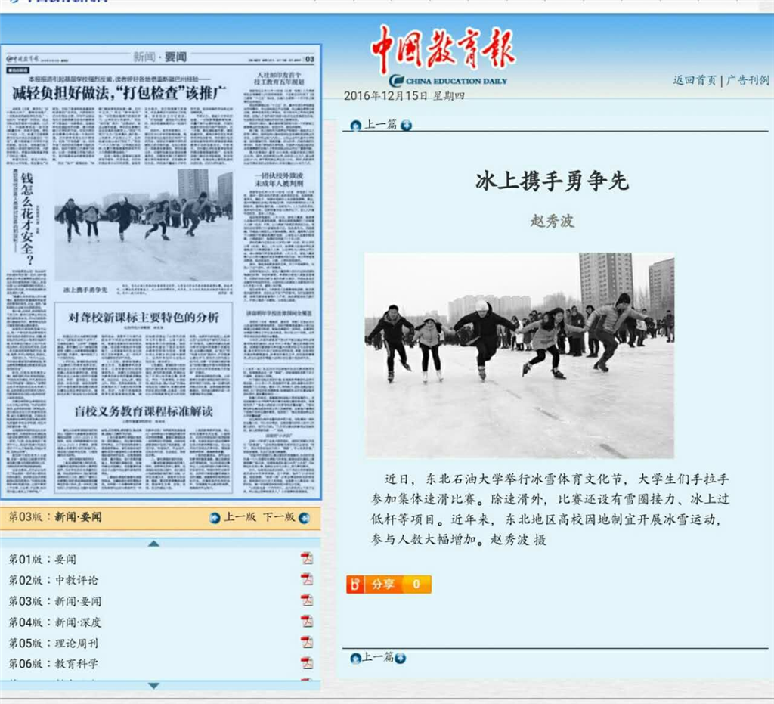The width and height of the screenshot is (774, 704).
Task: Go to 返回首页 link
Action: [694, 80]
